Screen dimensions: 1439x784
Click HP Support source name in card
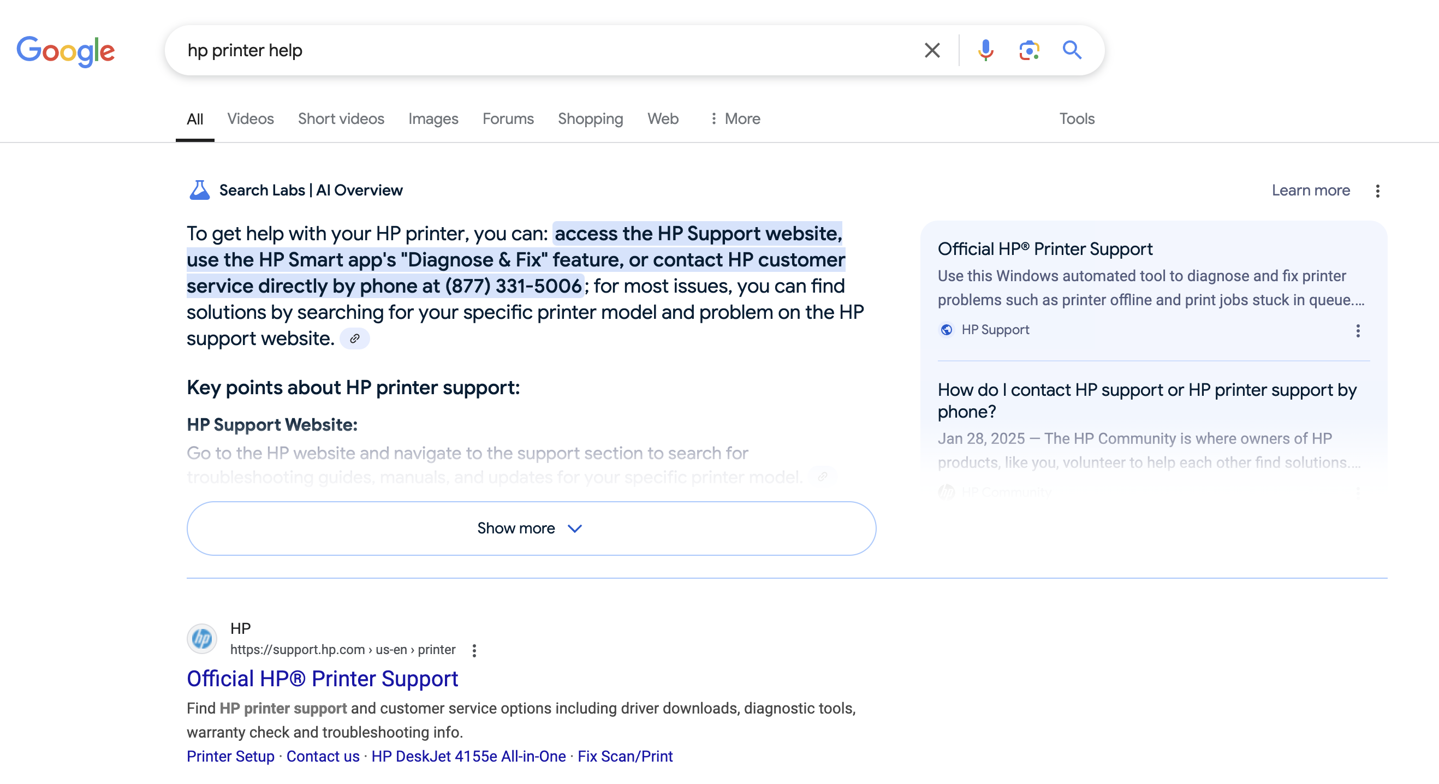[x=995, y=330]
